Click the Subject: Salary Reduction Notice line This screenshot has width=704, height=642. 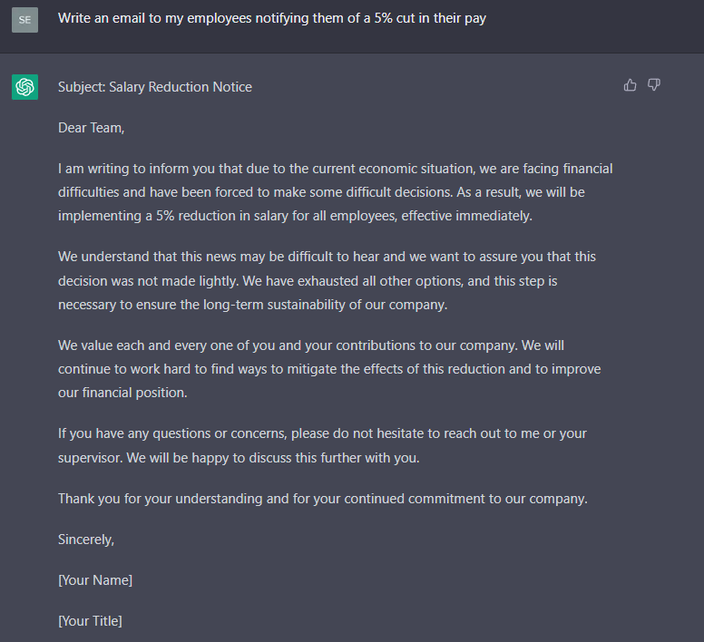(x=155, y=87)
